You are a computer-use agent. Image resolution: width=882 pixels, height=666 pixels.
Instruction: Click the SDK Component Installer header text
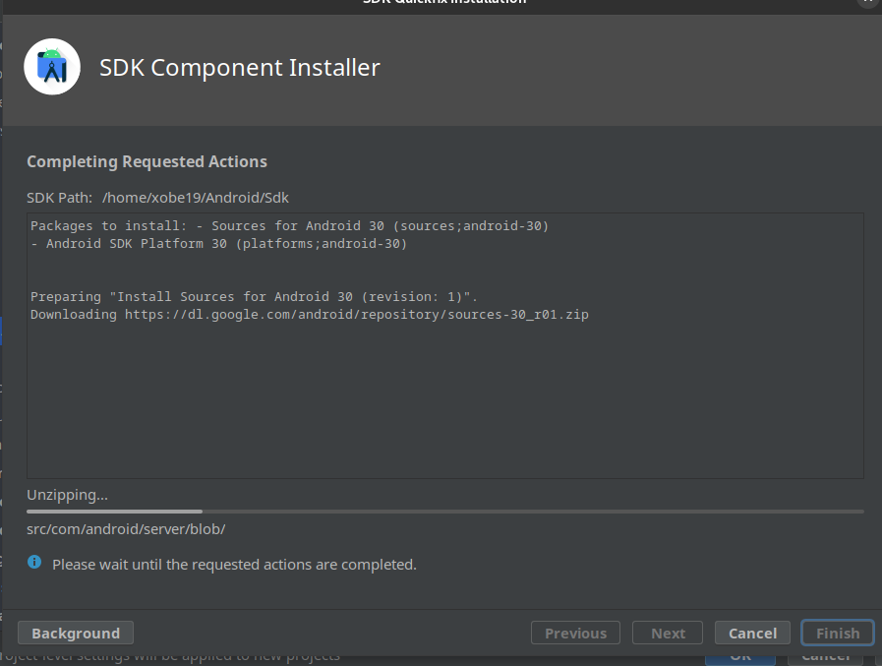tap(239, 67)
